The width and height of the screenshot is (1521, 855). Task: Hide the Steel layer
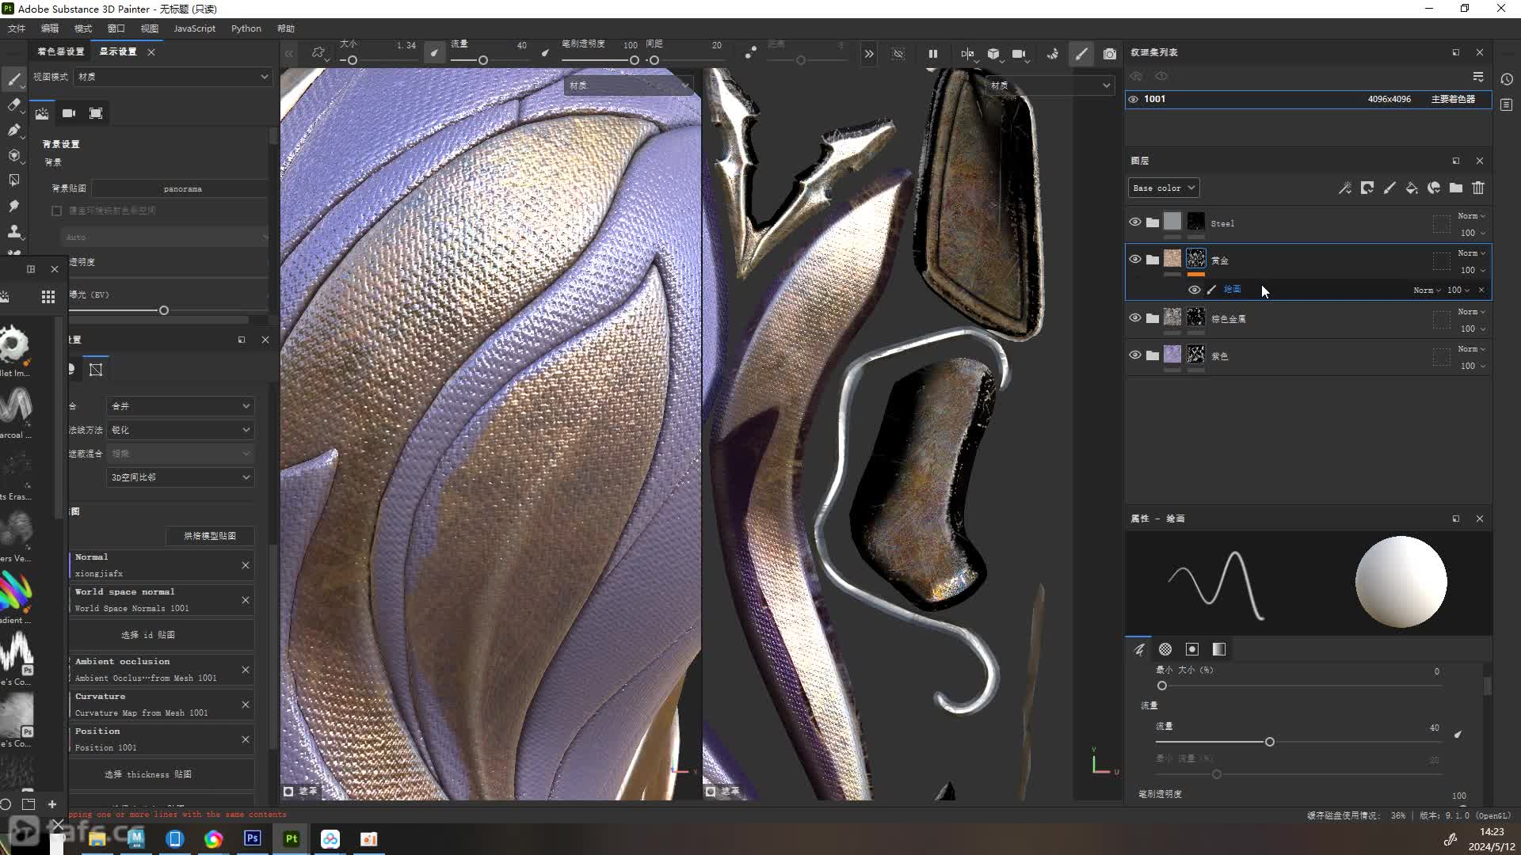1135,222
